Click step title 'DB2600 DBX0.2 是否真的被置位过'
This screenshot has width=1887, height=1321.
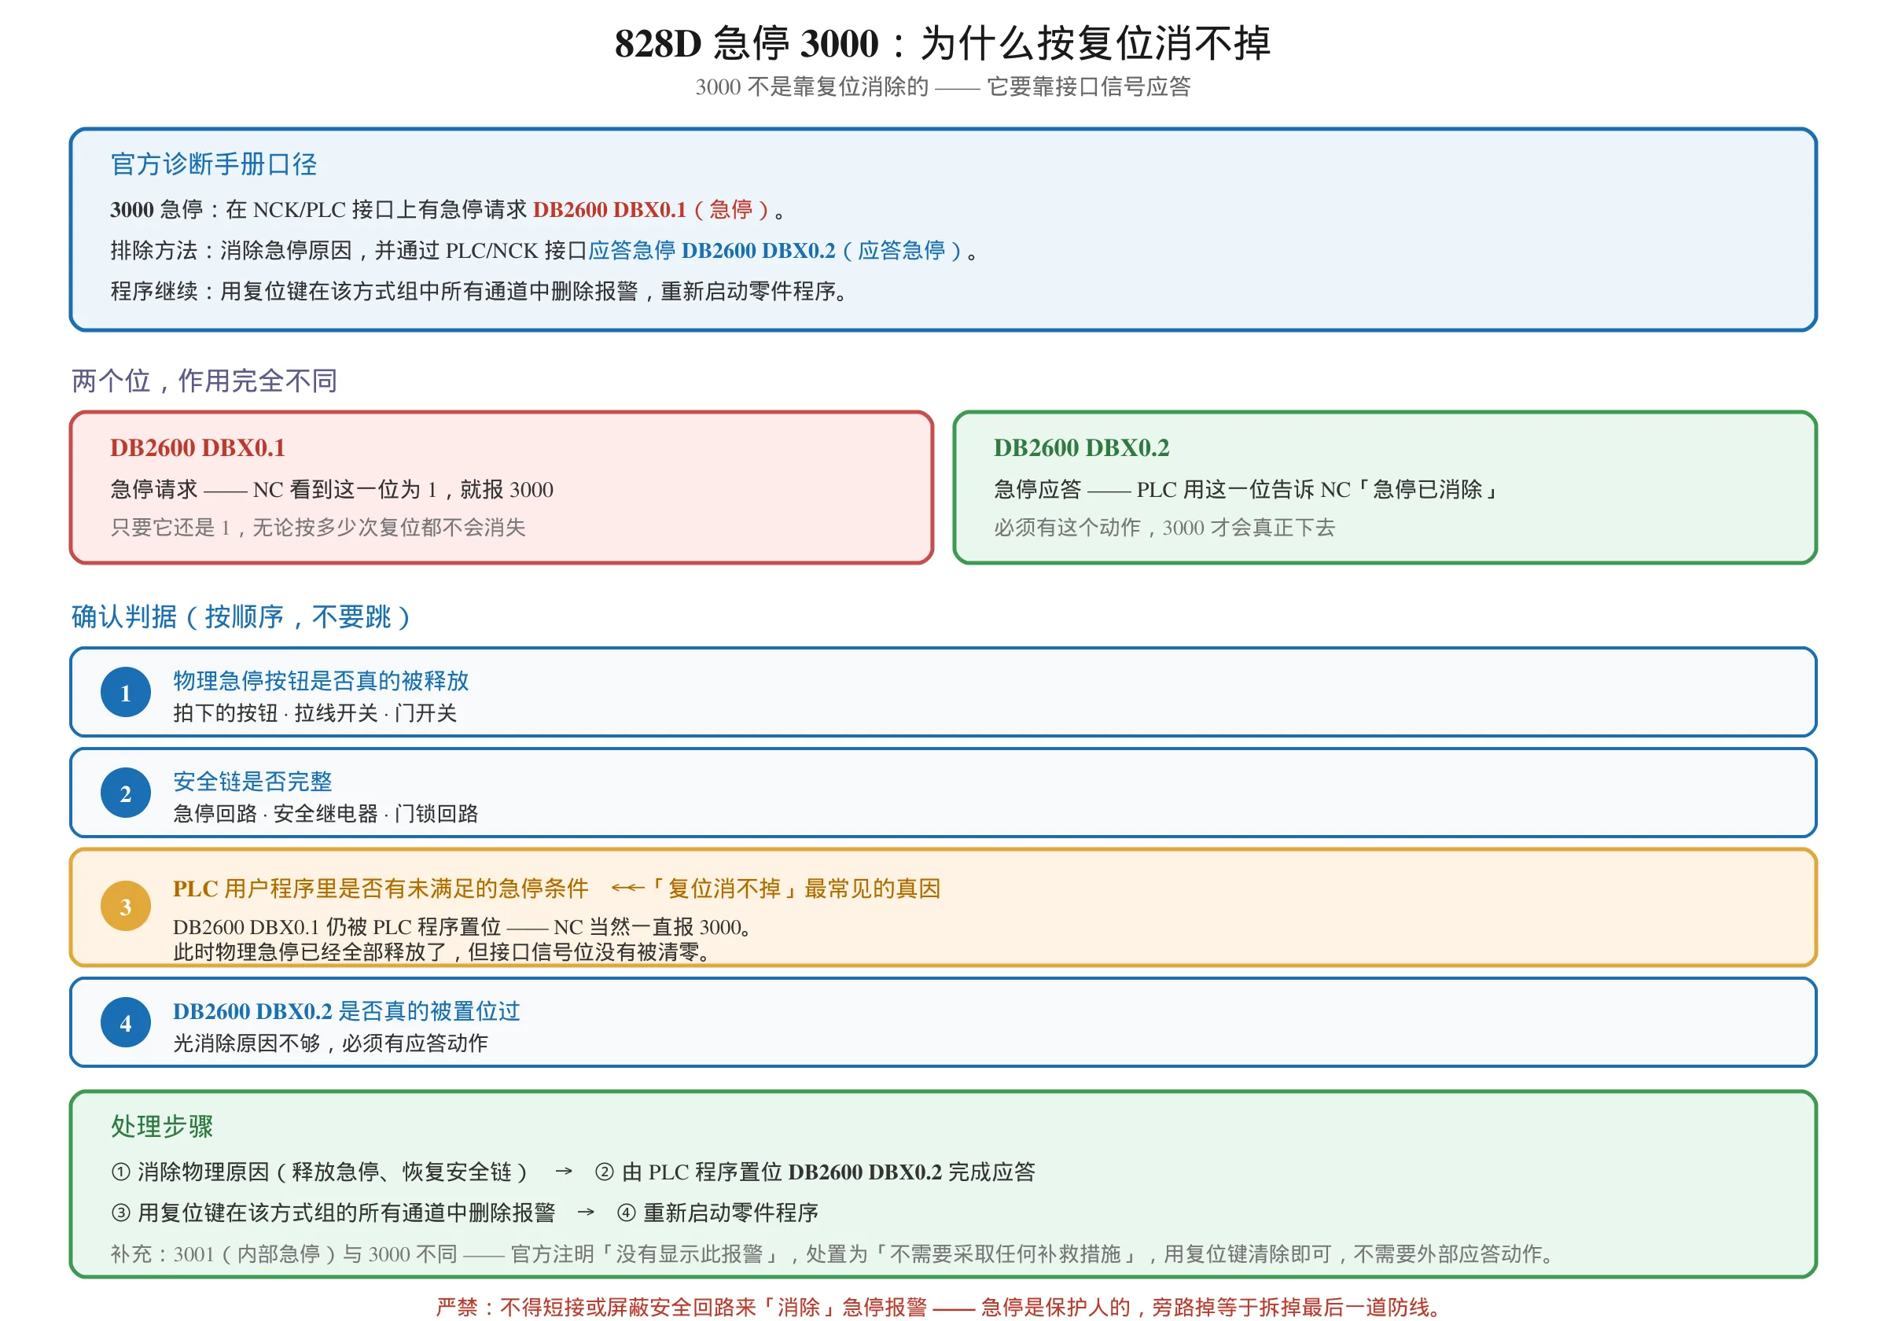click(347, 1011)
